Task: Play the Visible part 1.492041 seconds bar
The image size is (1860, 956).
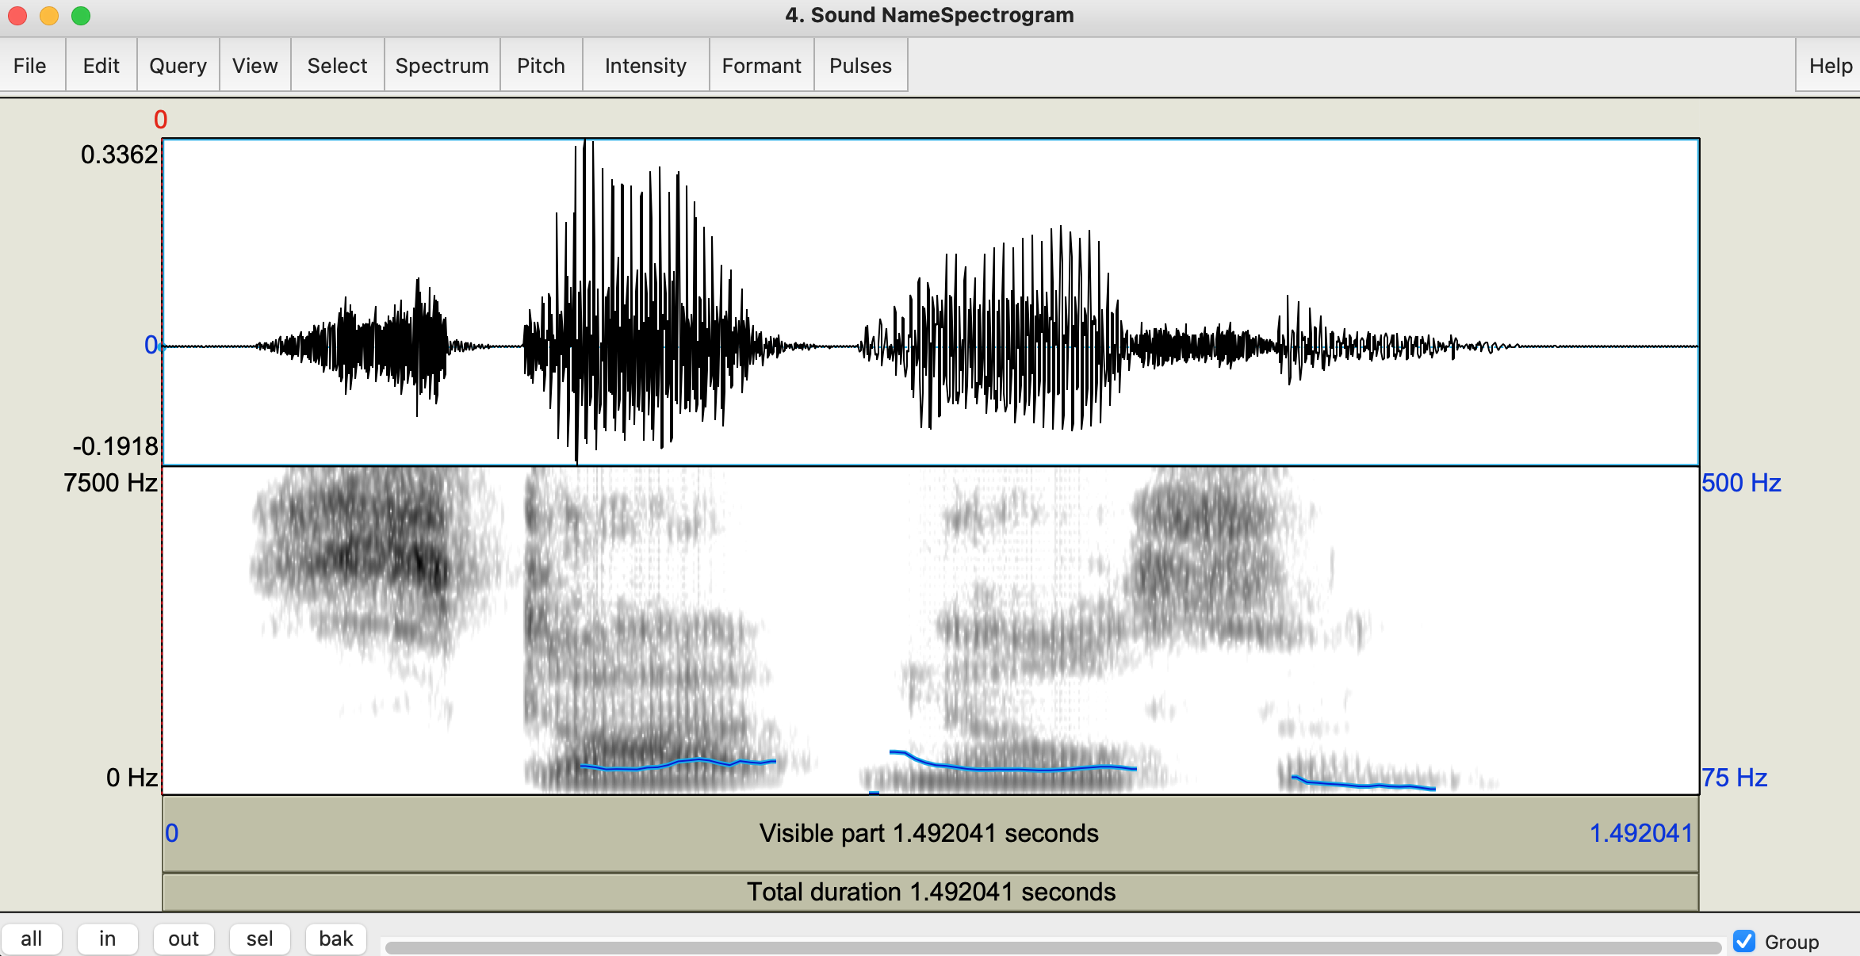Action: (x=929, y=834)
